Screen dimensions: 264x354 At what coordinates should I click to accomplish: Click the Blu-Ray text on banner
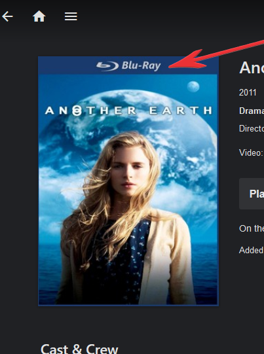[x=141, y=65]
